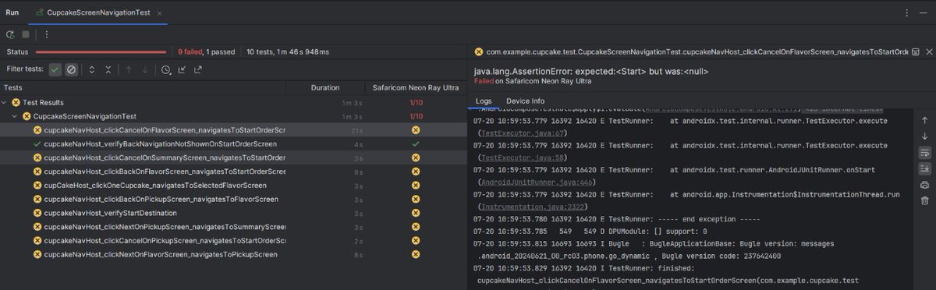Select cupcakeNavHost_clickNextOnPickupScreen test row
Screen dimensions: 936x290
233,227
